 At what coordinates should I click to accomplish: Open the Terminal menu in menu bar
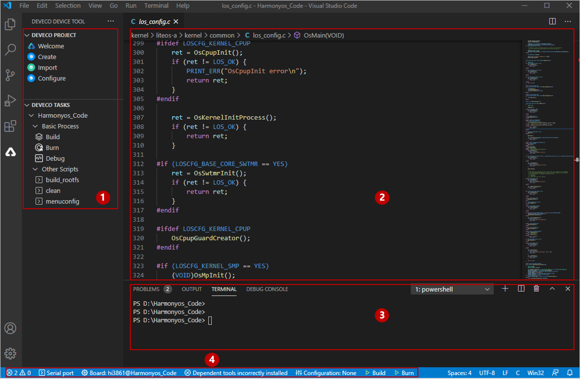point(156,6)
